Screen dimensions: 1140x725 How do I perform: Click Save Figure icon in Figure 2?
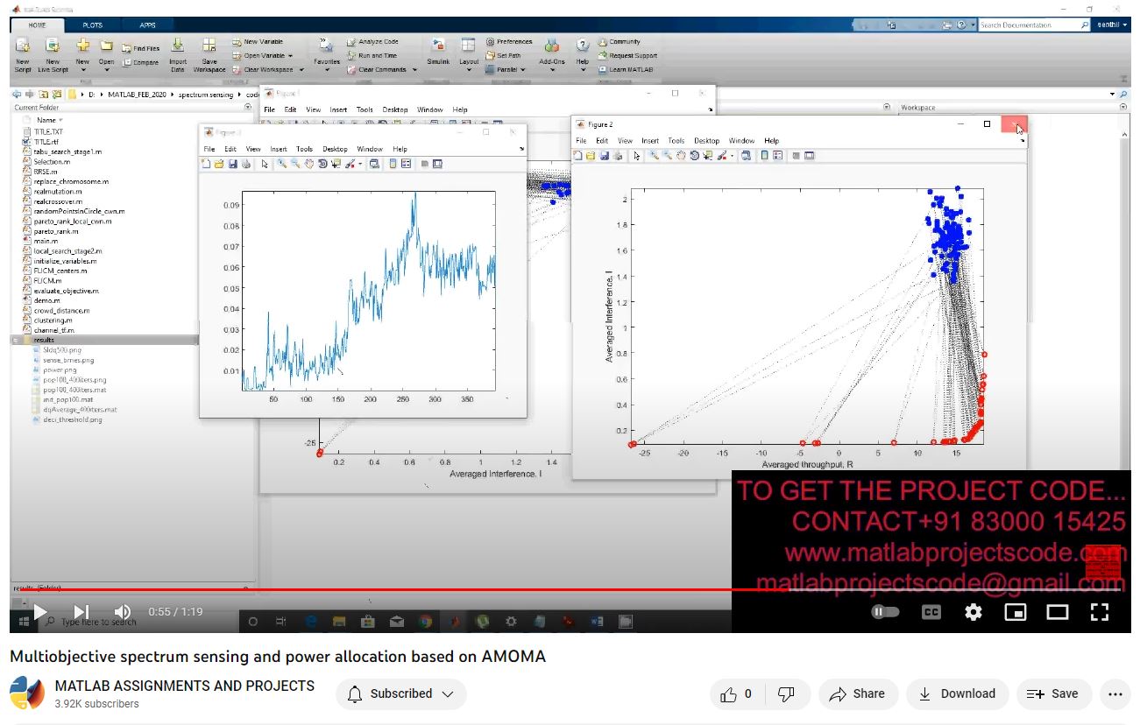(605, 156)
